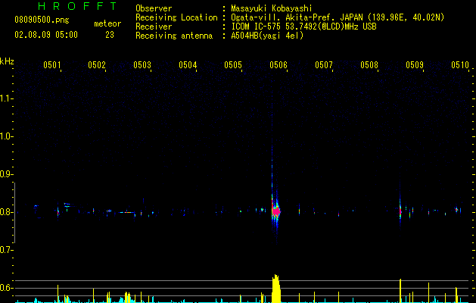Click the 0506 time marker
The height and width of the screenshot is (303, 476).
(278, 65)
